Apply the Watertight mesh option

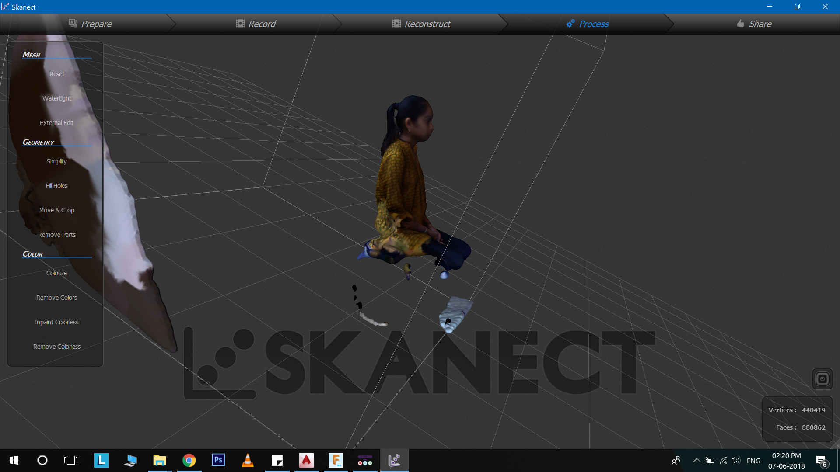click(x=57, y=98)
